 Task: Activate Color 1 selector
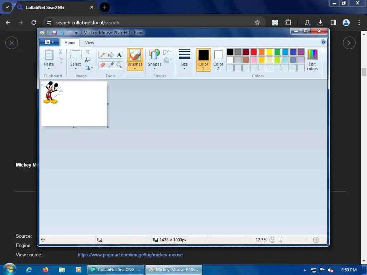203,60
